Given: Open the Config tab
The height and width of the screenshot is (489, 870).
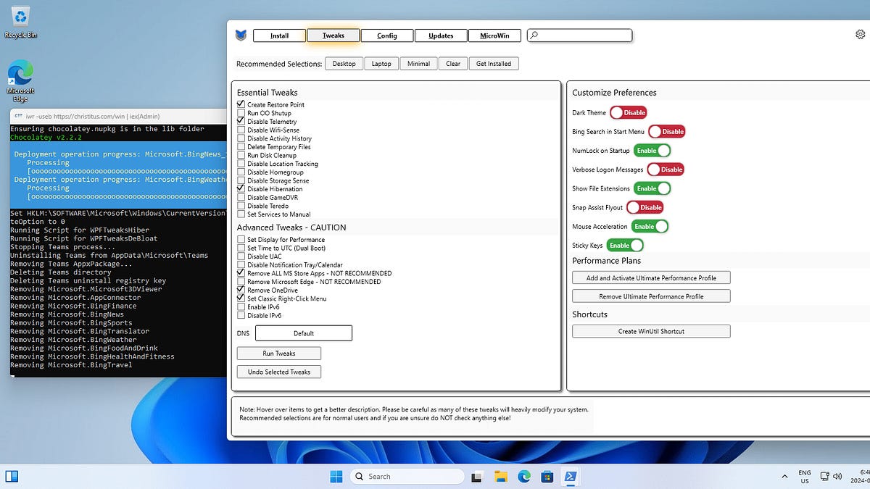Looking at the screenshot, I should point(387,35).
